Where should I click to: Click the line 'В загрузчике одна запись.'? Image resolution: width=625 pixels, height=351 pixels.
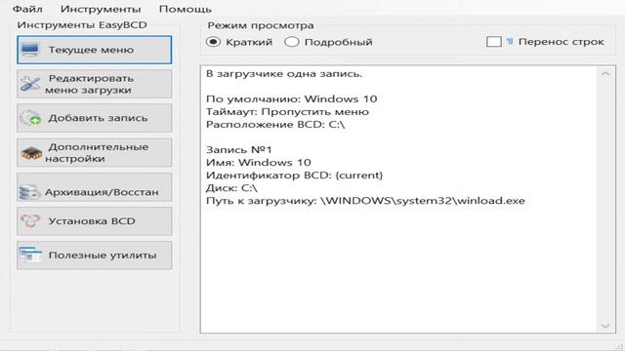[284, 74]
